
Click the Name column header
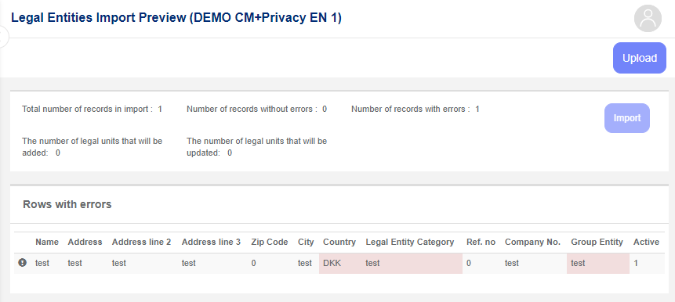point(47,242)
